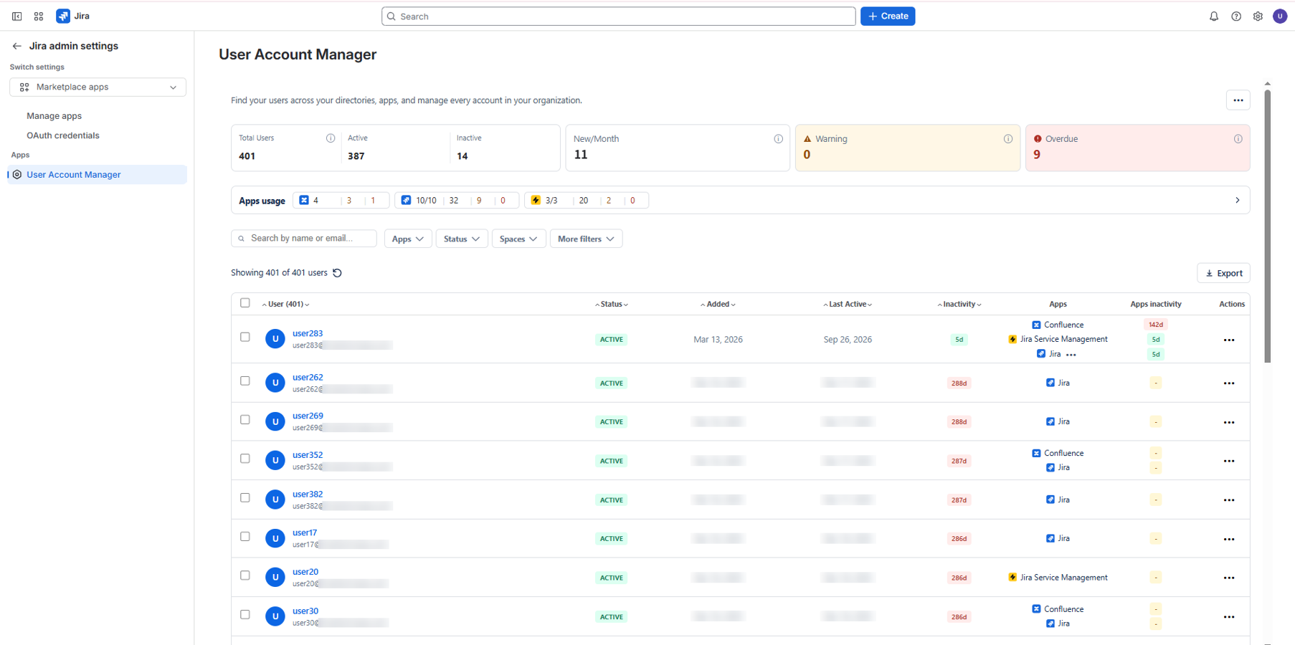Open actions menu for user352
The image size is (1295, 645).
pos(1229,461)
